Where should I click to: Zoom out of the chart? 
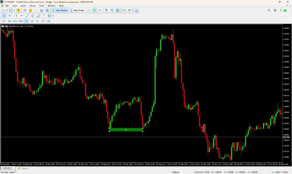(112, 10)
